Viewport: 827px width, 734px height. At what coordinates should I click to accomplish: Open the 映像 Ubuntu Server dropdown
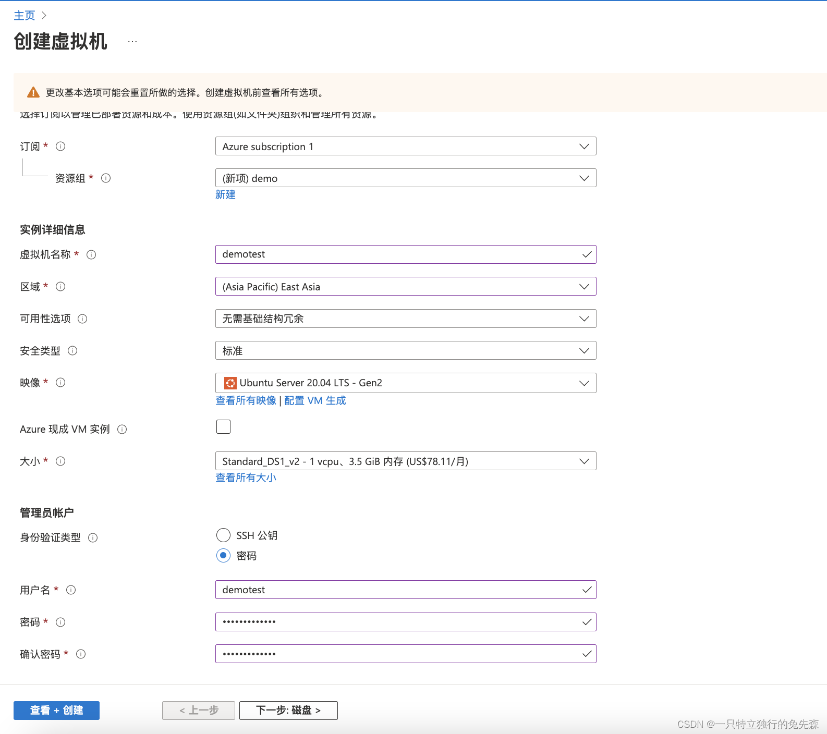[406, 383]
